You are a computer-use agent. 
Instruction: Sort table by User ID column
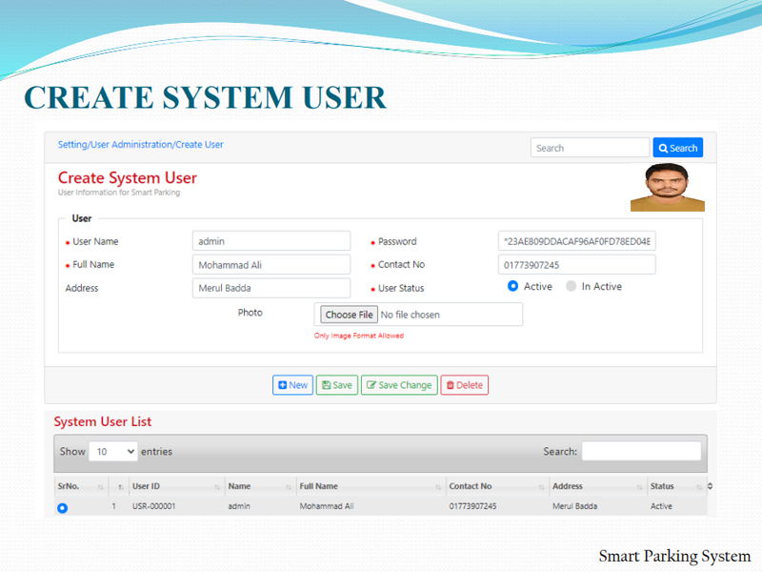[x=146, y=486]
